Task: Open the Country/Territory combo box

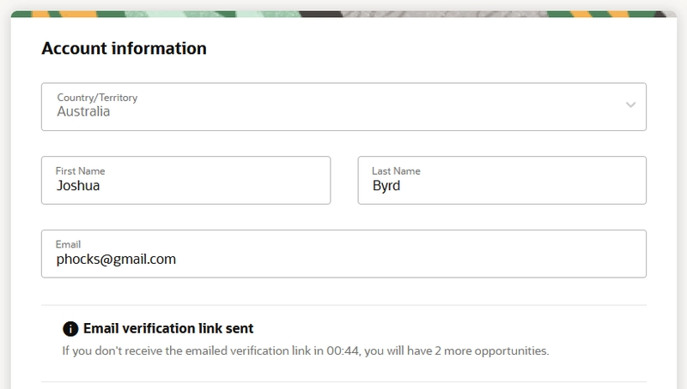Action: pos(343,106)
